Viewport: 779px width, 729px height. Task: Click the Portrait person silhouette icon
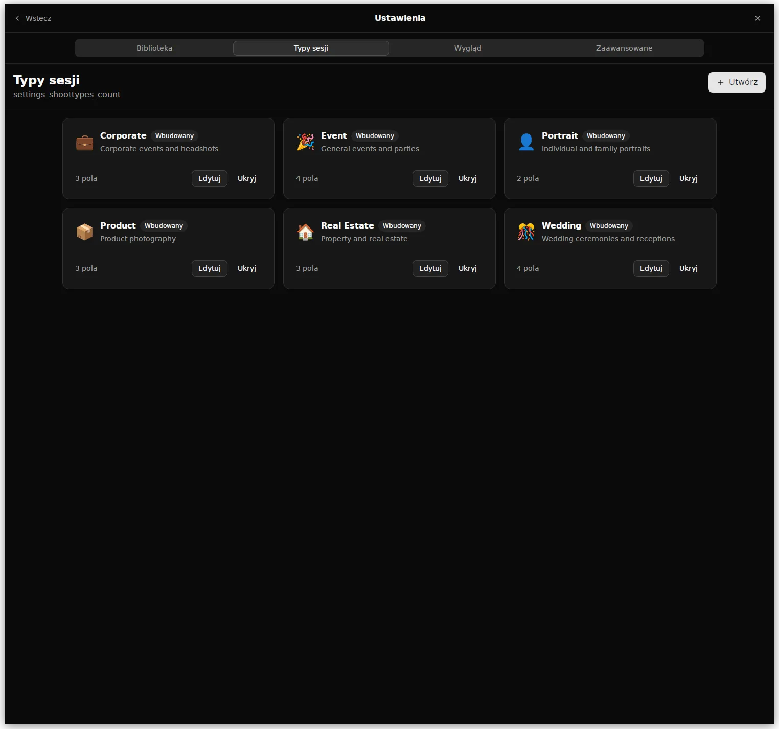point(526,142)
